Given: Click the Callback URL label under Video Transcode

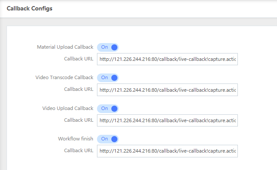Looking at the screenshot, I should (79, 89).
